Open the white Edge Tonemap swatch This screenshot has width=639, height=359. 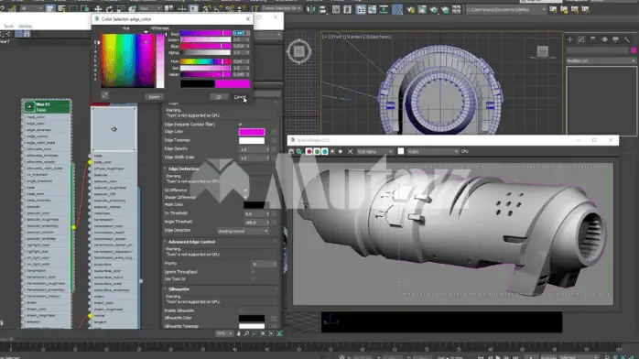252,141
